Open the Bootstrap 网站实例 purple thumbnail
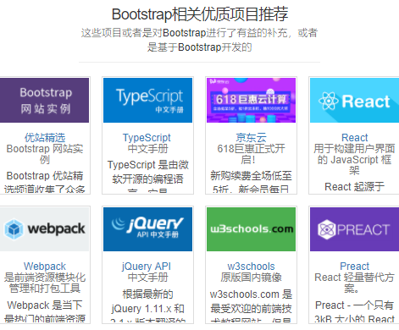The image size is (399, 330). click(x=44, y=100)
